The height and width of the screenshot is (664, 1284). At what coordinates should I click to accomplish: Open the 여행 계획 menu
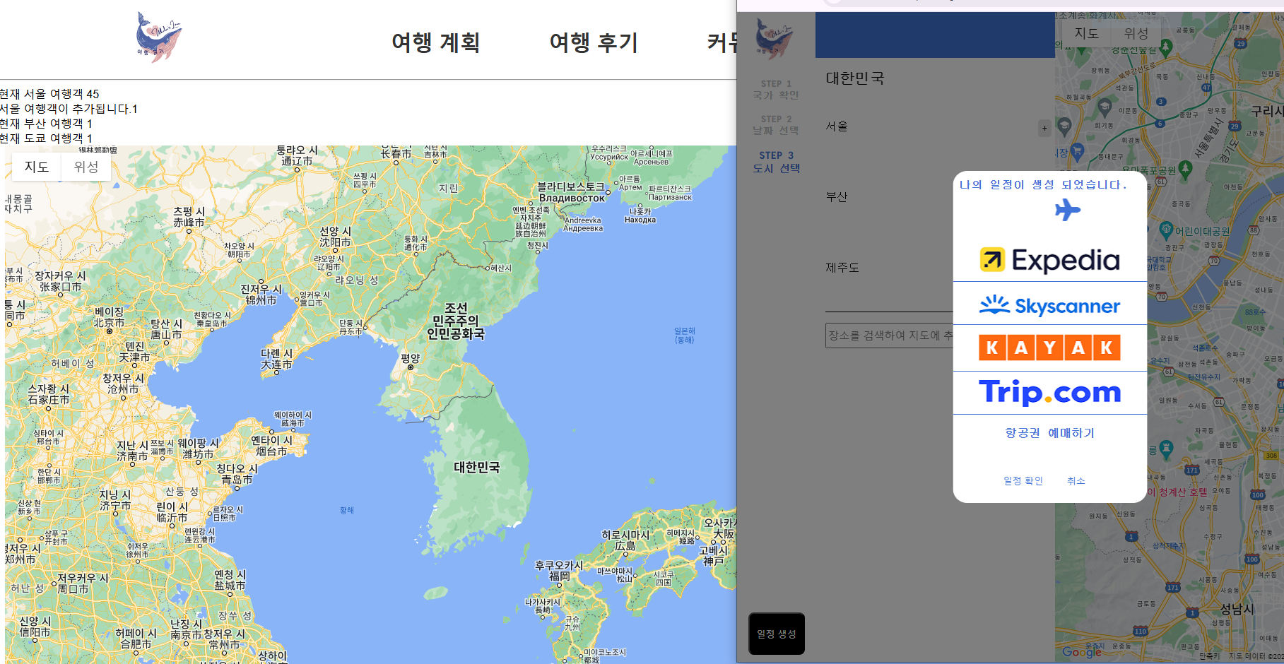[436, 42]
